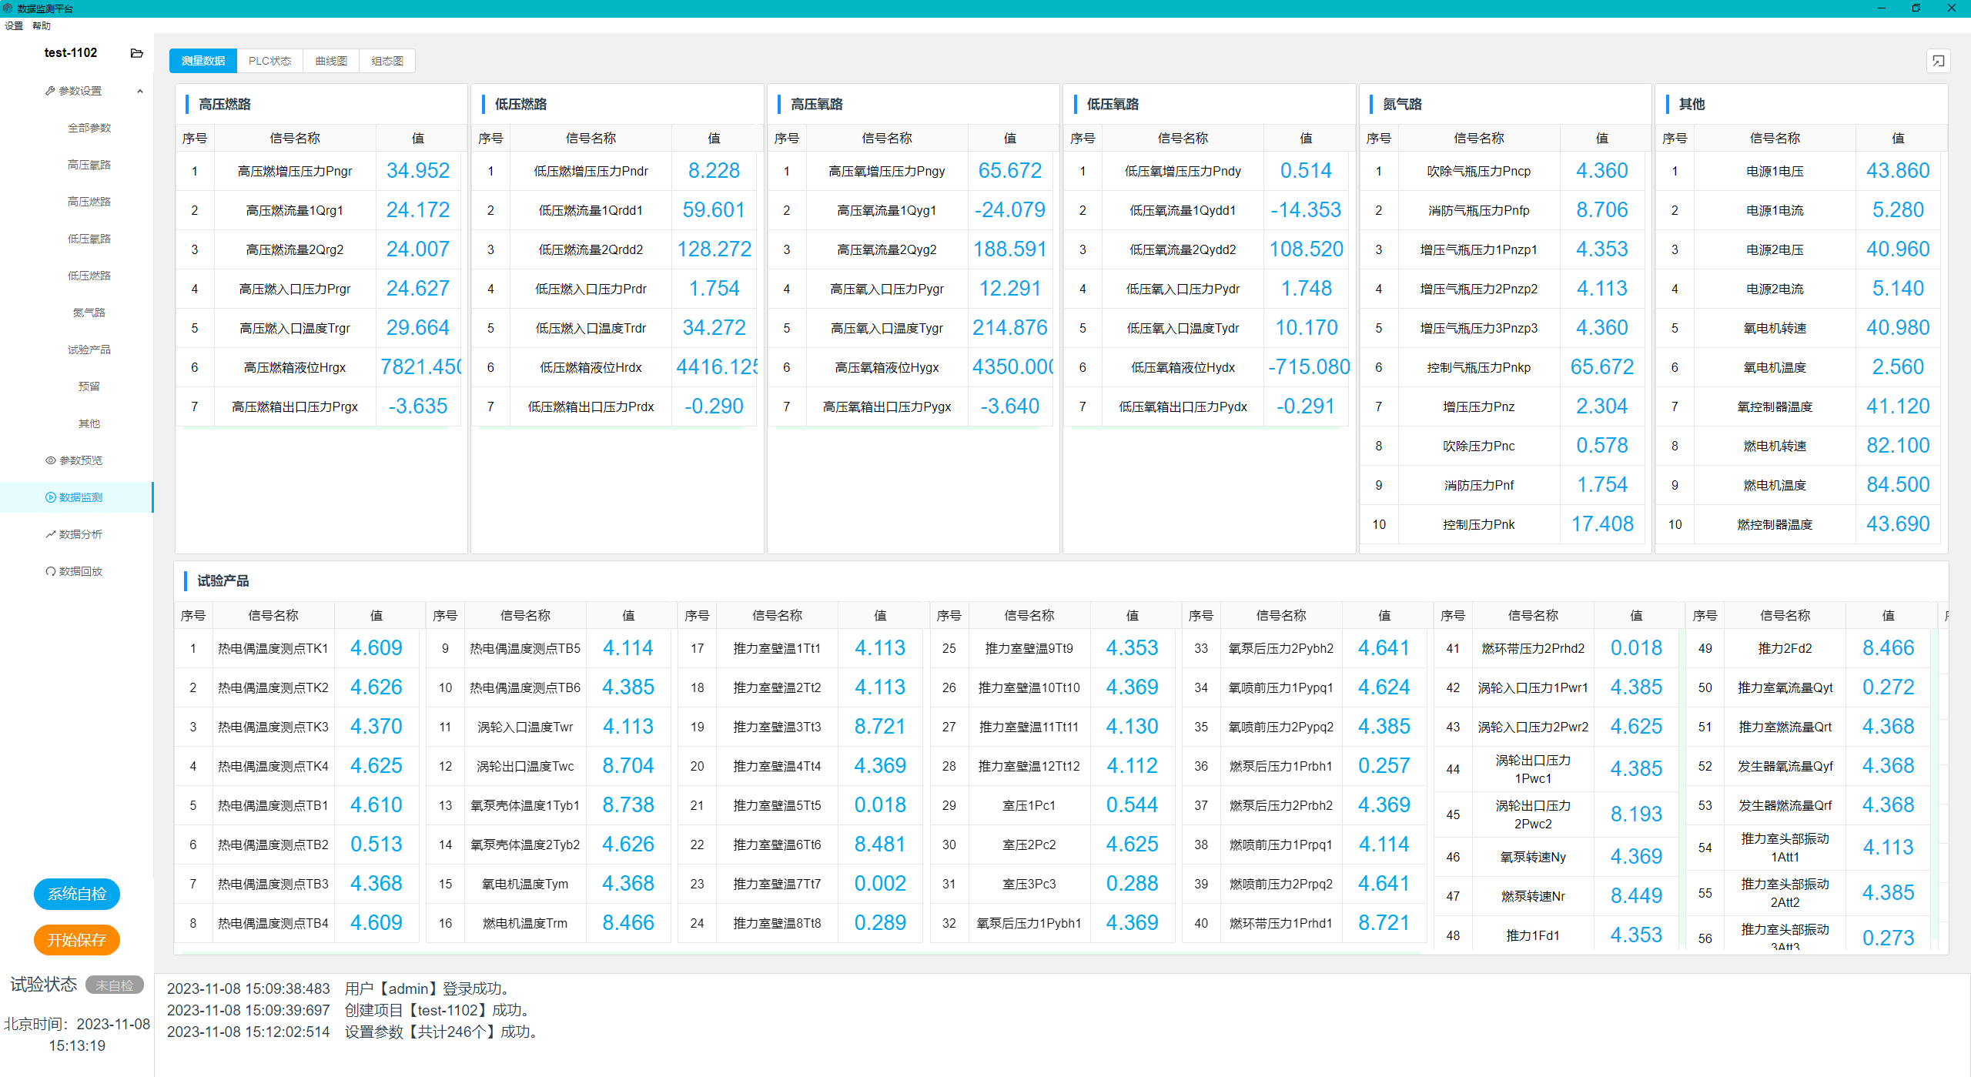Click the trend-line icon for 数据分析
This screenshot has height=1077, width=1971.
coord(51,534)
